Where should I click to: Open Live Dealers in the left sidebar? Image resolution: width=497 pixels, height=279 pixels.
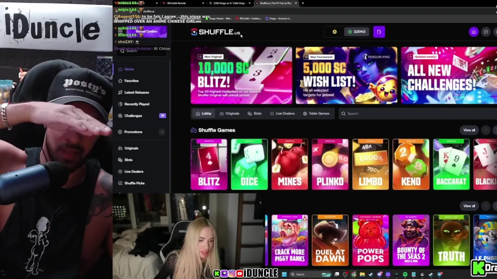[x=131, y=171]
